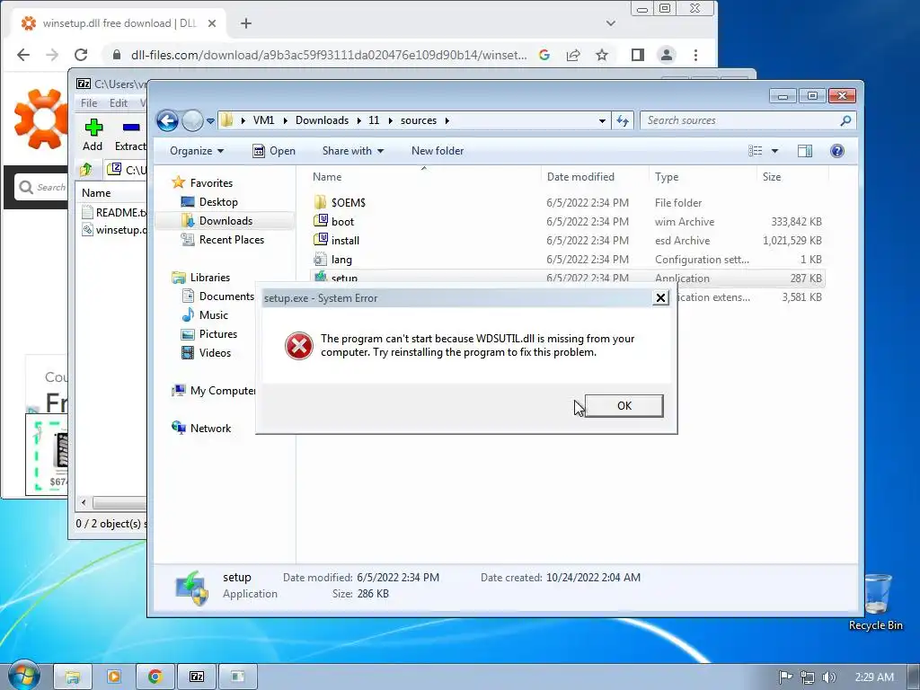Open the Chrome three-dot menu
The height and width of the screenshot is (690, 920).
click(695, 55)
